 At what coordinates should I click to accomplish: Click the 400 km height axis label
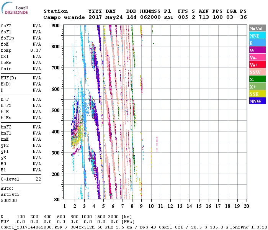(56, 131)
